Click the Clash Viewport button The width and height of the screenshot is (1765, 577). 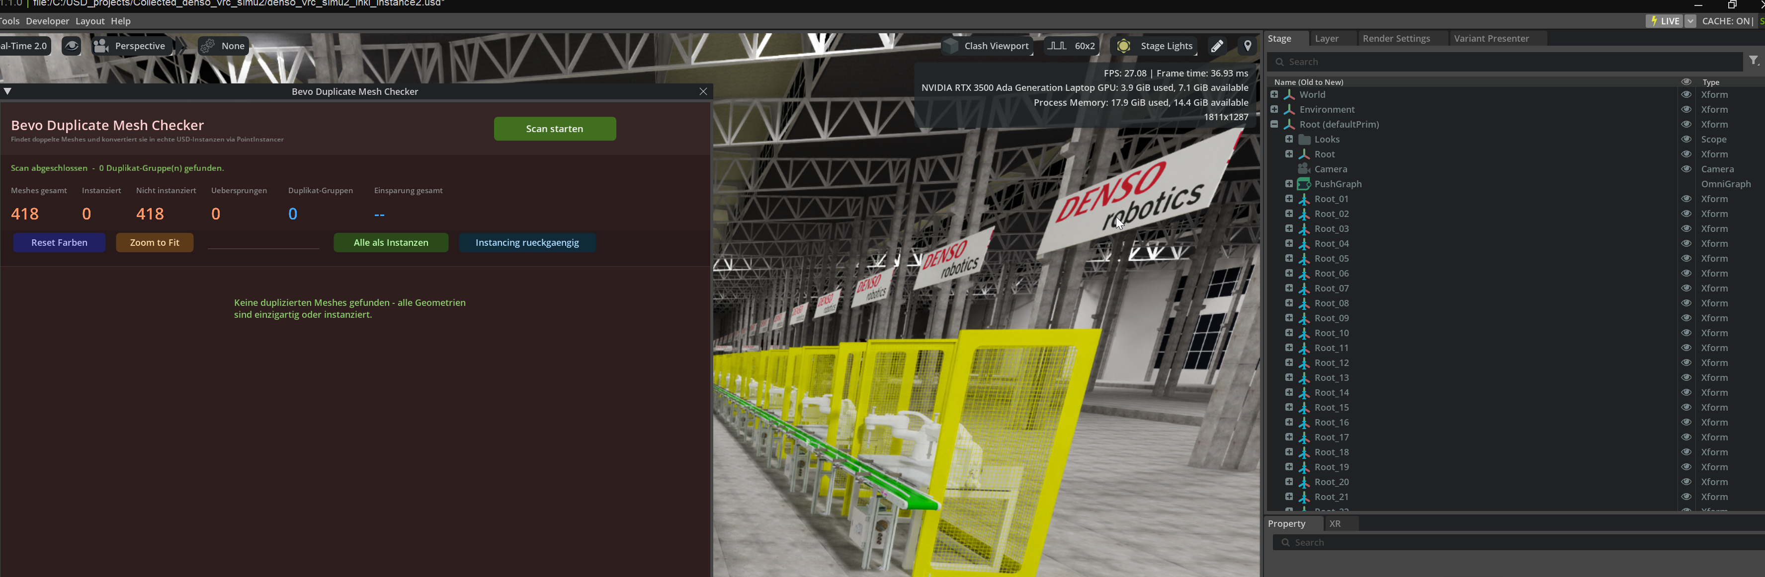(x=987, y=46)
